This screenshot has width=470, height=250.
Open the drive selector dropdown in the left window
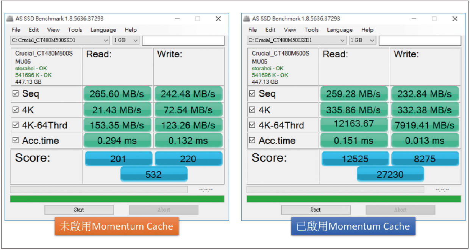(61, 40)
